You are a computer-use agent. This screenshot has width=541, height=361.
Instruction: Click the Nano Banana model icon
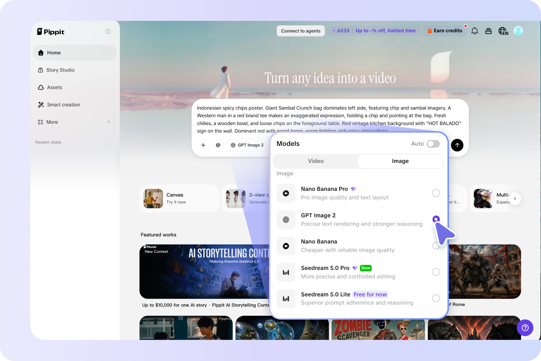286,246
